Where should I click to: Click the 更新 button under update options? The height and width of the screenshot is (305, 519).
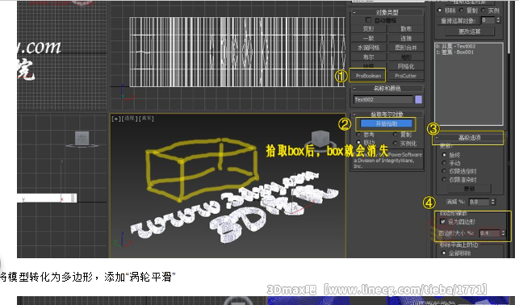pyautogui.click(x=469, y=189)
